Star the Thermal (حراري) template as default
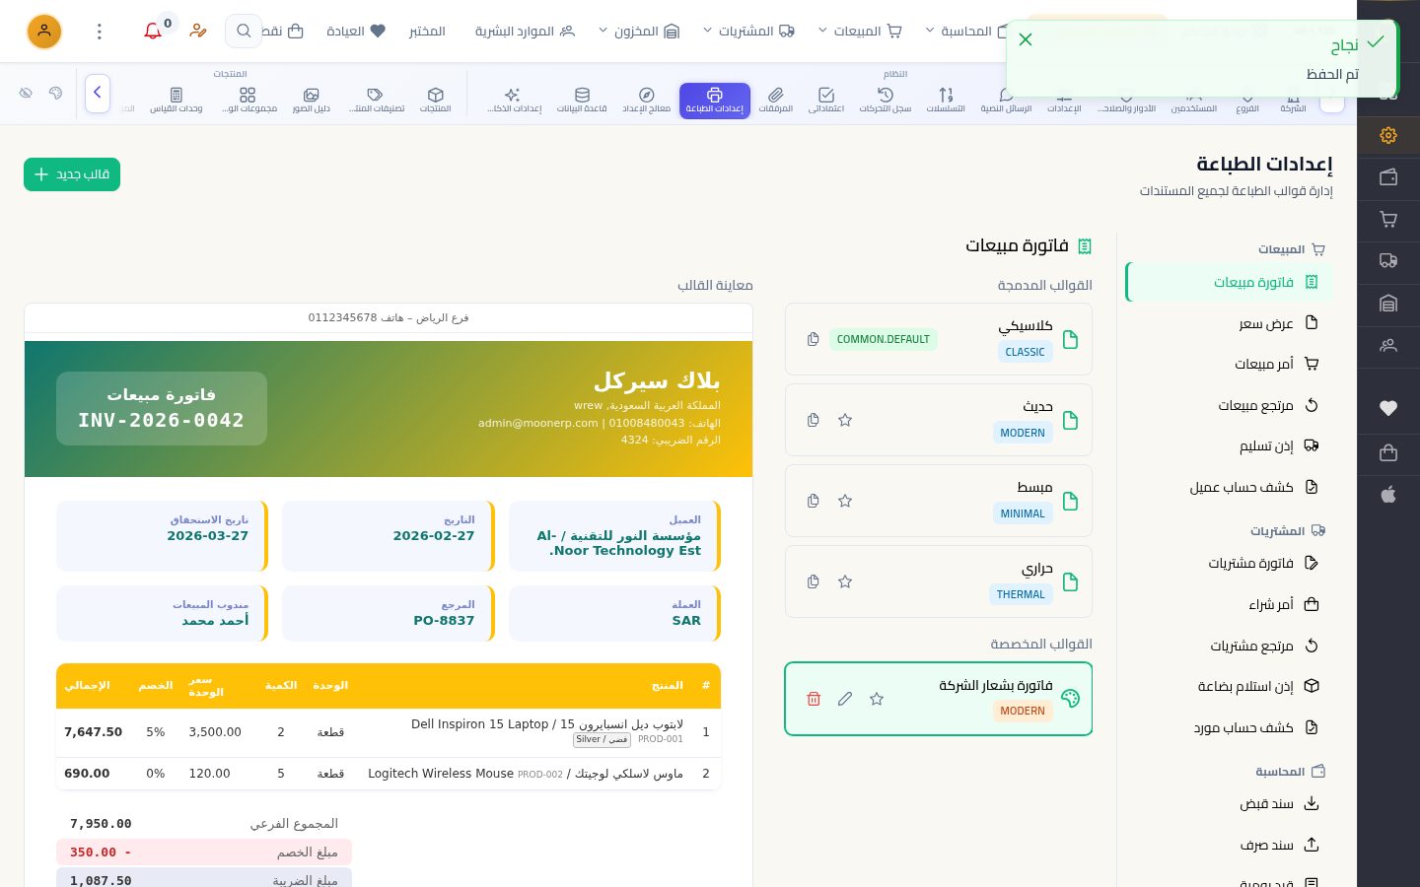Screen dimensions: 1420x887 click(x=845, y=581)
